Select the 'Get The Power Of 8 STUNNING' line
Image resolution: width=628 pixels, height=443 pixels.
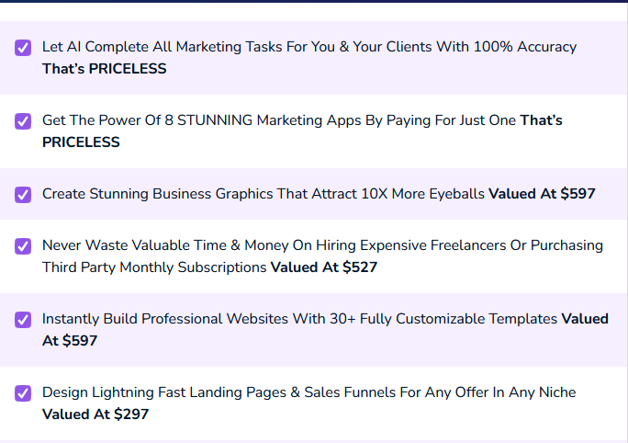tap(147, 120)
